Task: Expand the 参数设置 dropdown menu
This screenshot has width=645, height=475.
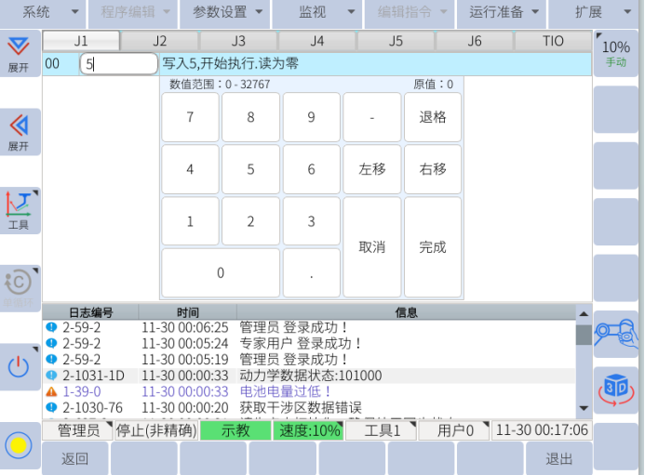Action: (226, 13)
